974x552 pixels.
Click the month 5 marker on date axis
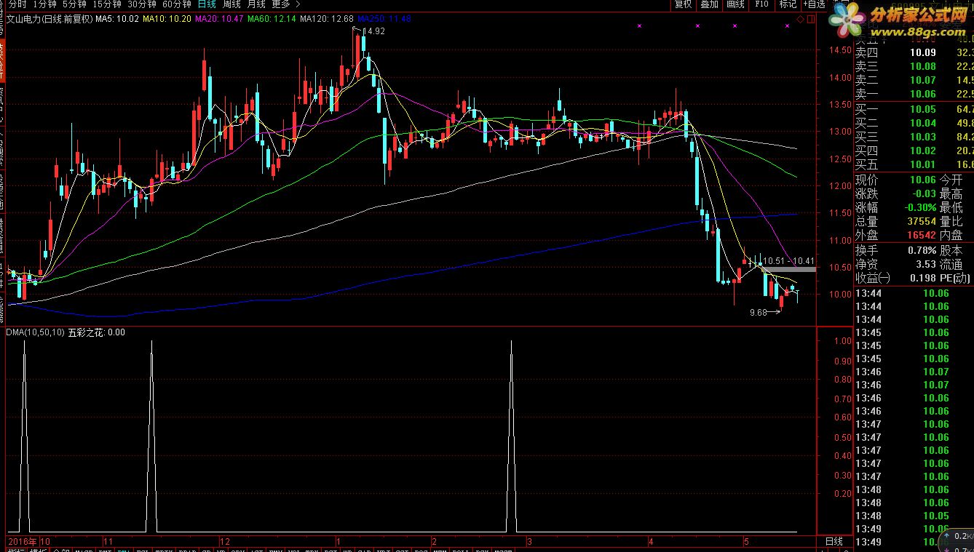pos(746,541)
